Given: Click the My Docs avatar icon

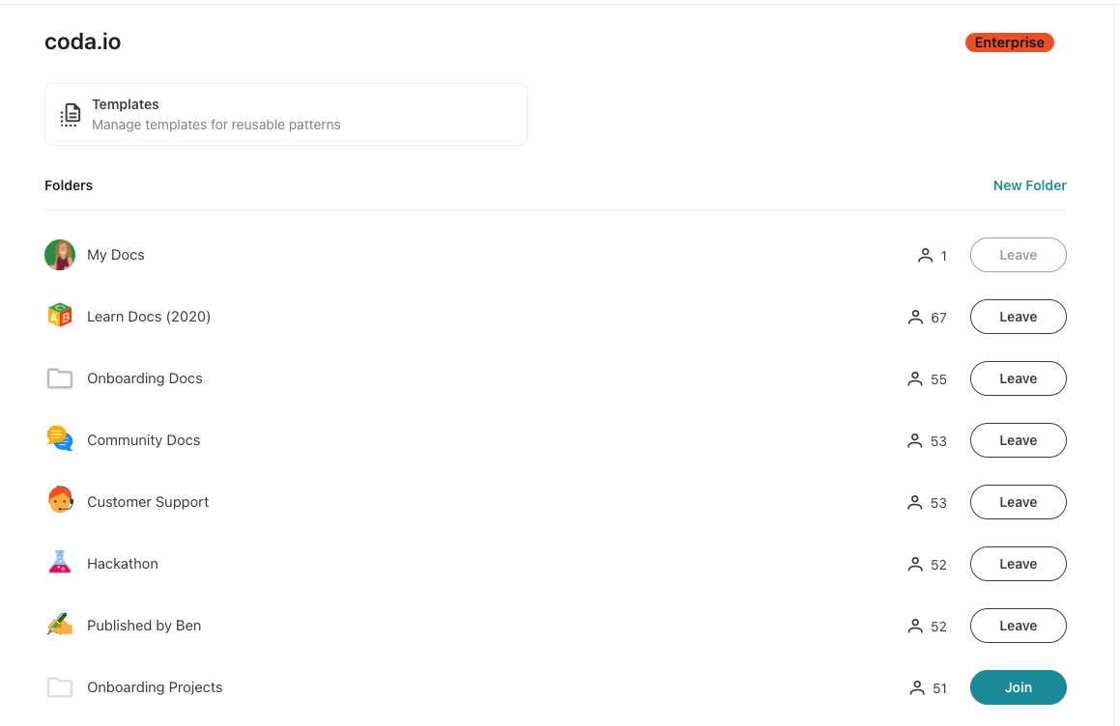Looking at the screenshot, I should [60, 255].
